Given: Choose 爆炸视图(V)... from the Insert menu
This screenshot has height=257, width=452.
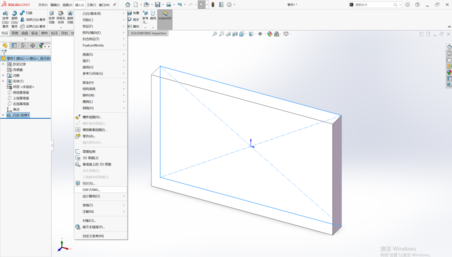Looking at the screenshot, I should pyautogui.click(x=101, y=117).
